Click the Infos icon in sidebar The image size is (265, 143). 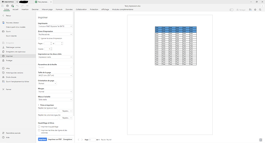pos(3,68)
